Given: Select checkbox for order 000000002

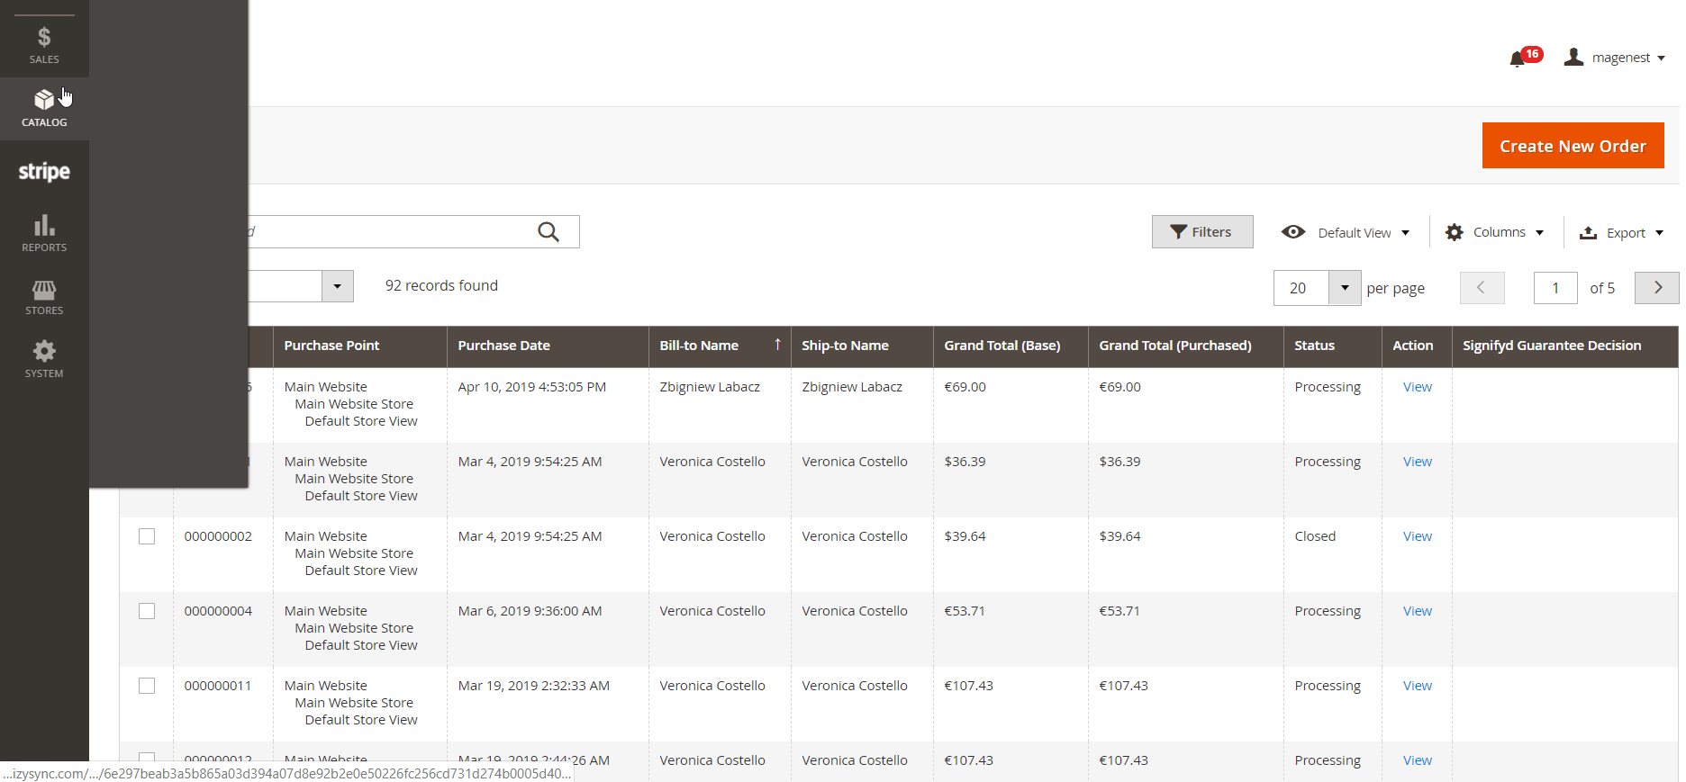Looking at the screenshot, I should pyautogui.click(x=147, y=536).
